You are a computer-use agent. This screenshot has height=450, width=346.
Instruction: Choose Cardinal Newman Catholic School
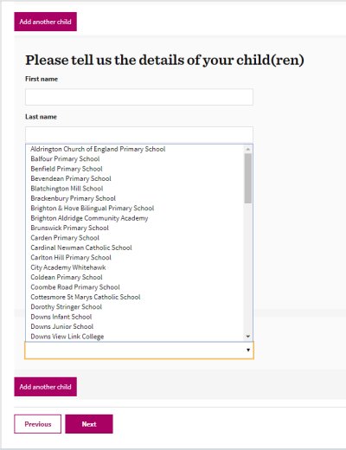click(x=135, y=247)
